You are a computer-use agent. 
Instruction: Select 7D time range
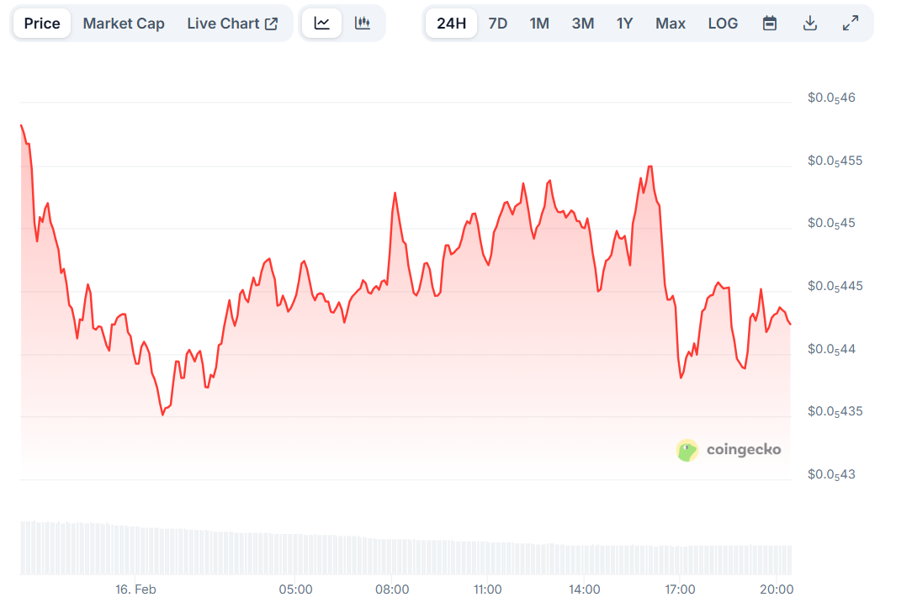pyautogui.click(x=498, y=24)
